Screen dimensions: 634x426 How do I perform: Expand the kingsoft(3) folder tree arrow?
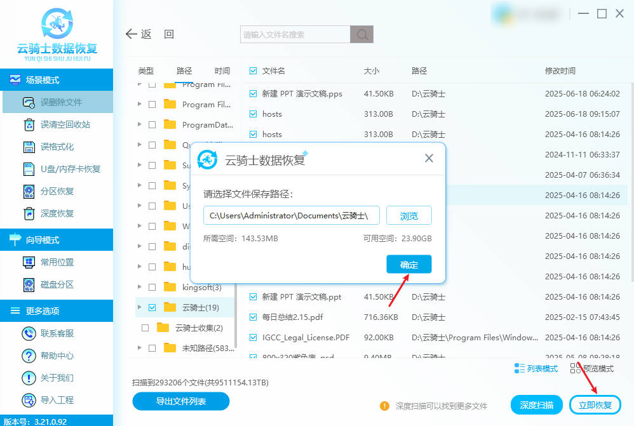(140, 288)
